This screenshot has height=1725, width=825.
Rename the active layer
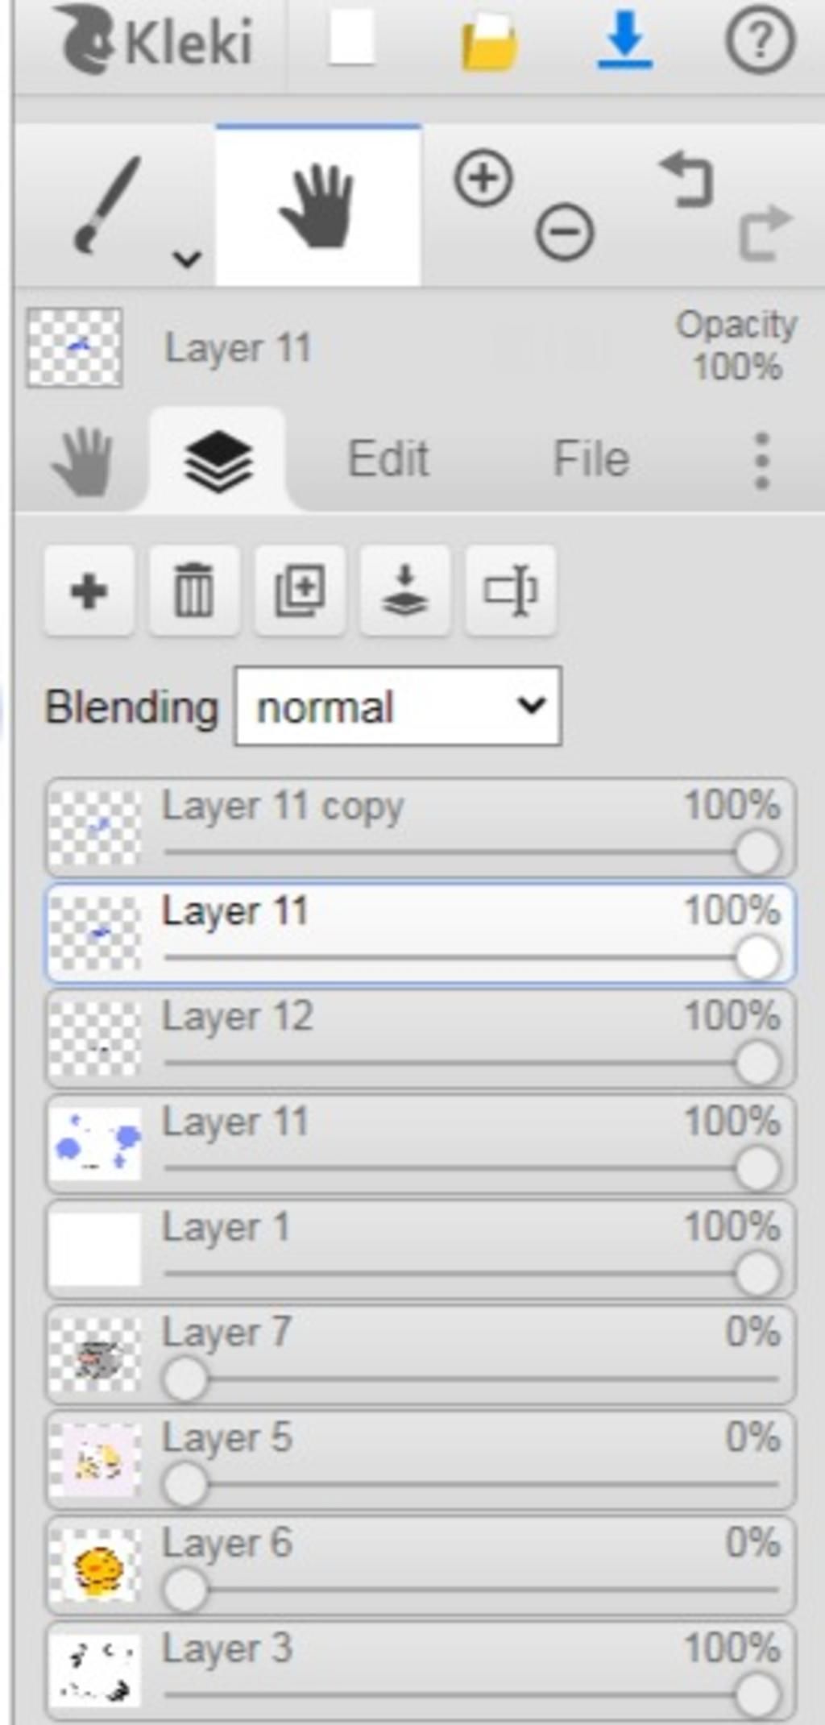tap(510, 591)
